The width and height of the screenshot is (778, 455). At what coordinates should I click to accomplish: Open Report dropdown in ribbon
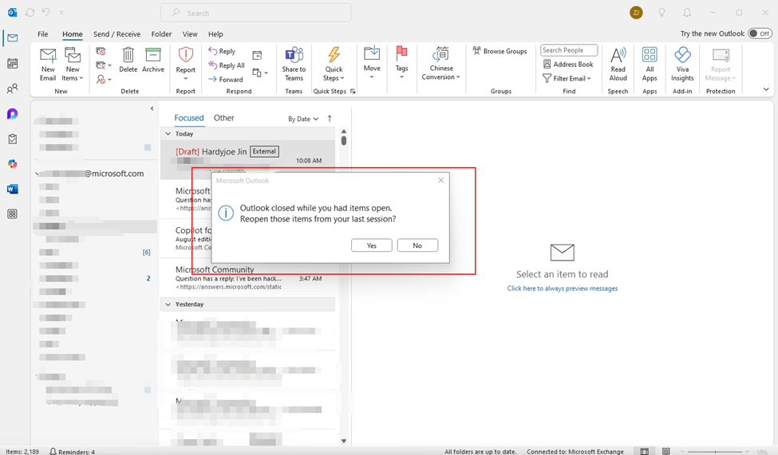point(186,65)
